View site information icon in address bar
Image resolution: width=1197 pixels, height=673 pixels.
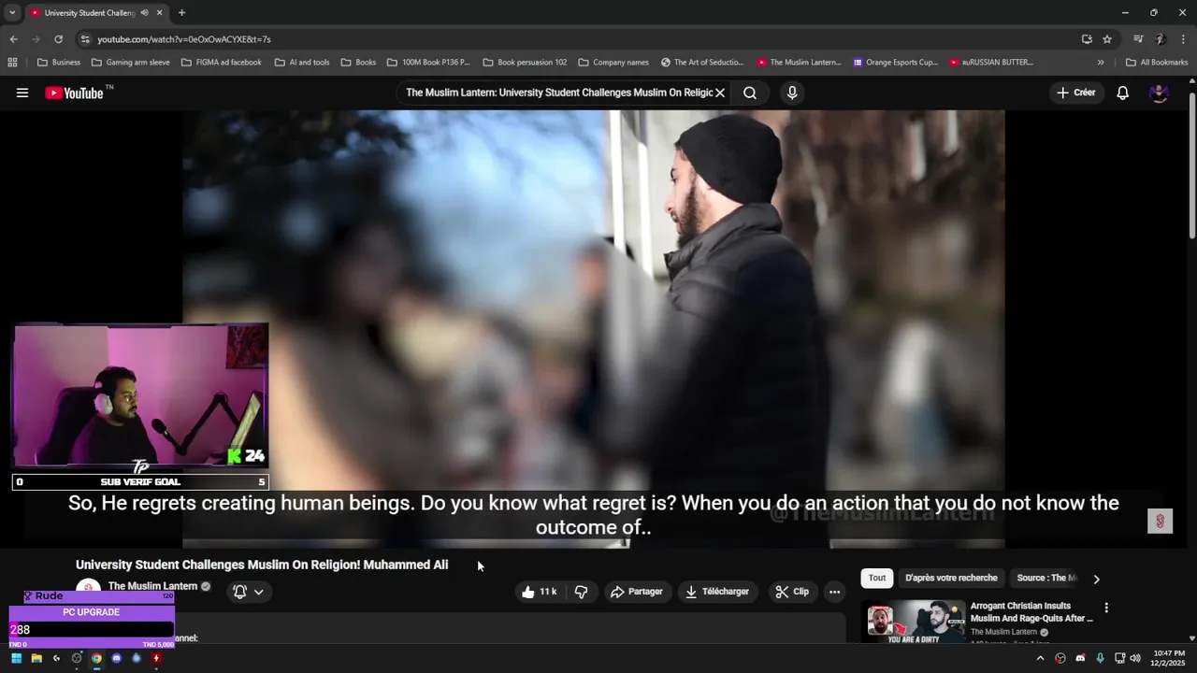(x=85, y=39)
